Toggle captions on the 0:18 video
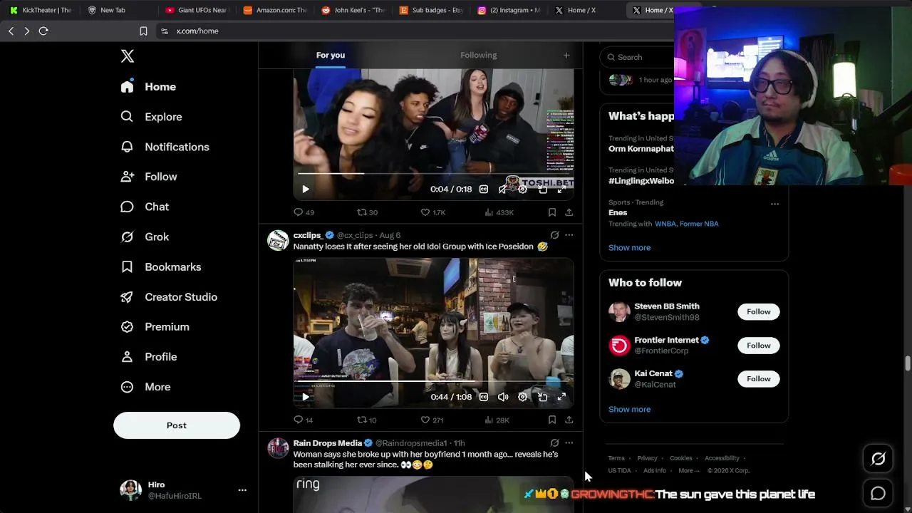 point(484,189)
